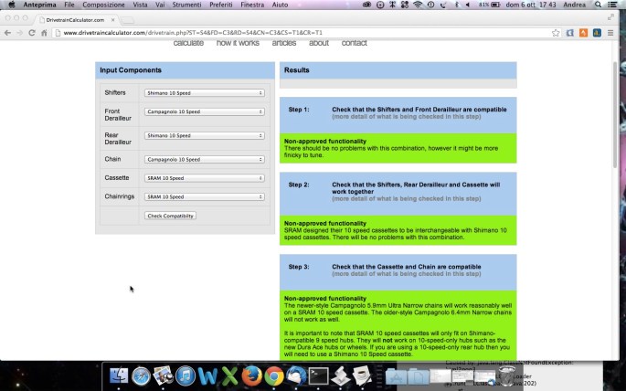
Task: Go to the 'how it works' page
Action: pos(238,43)
